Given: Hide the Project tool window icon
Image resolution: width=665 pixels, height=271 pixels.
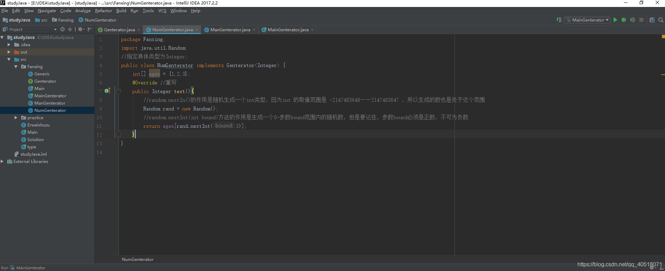Looking at the screenshot, I should (x=90, y=30).
